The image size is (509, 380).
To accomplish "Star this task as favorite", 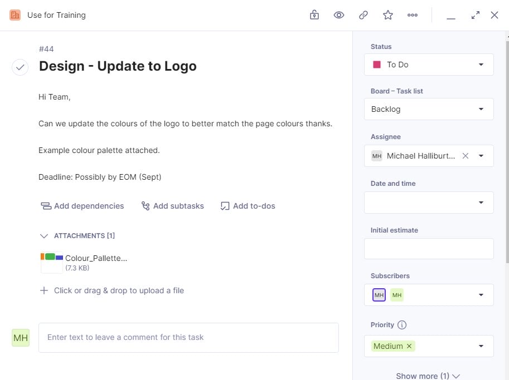I will point(388,15).
